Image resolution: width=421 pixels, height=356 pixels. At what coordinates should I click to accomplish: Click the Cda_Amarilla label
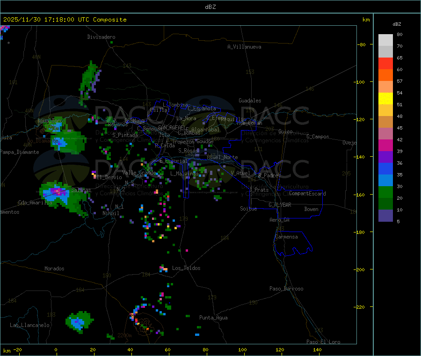(35, 203)
